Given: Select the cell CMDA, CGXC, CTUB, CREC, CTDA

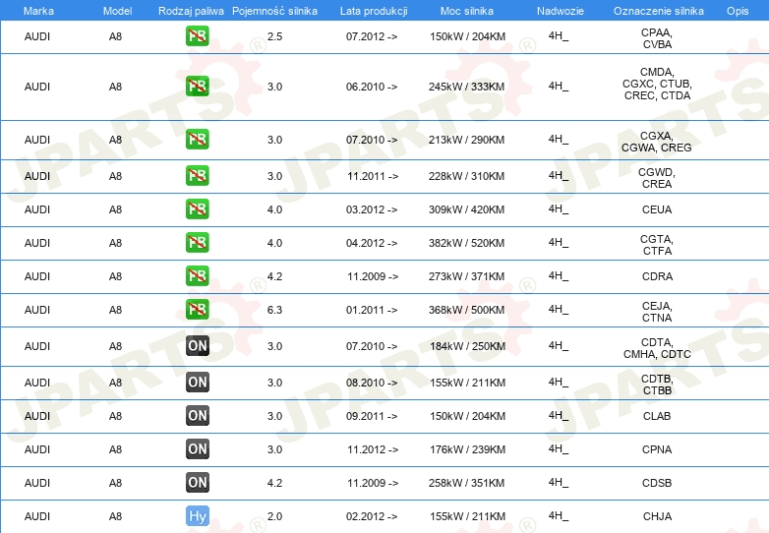Looking at the screenshot, I should point(657,84).
